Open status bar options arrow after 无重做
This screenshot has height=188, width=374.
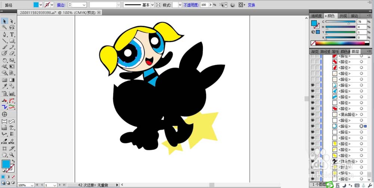[x=117, y=185]
